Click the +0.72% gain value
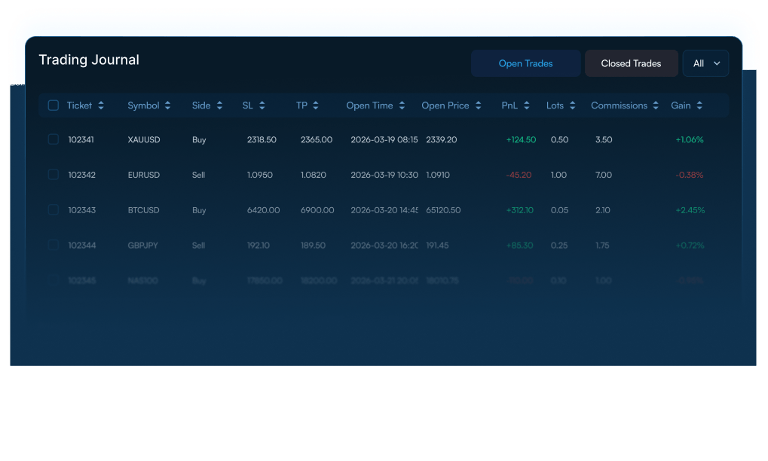The image size is (768, 461). [x=690, y=246]
